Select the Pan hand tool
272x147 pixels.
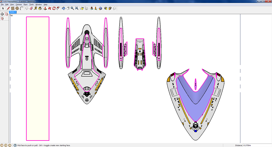tap(68, 8)
